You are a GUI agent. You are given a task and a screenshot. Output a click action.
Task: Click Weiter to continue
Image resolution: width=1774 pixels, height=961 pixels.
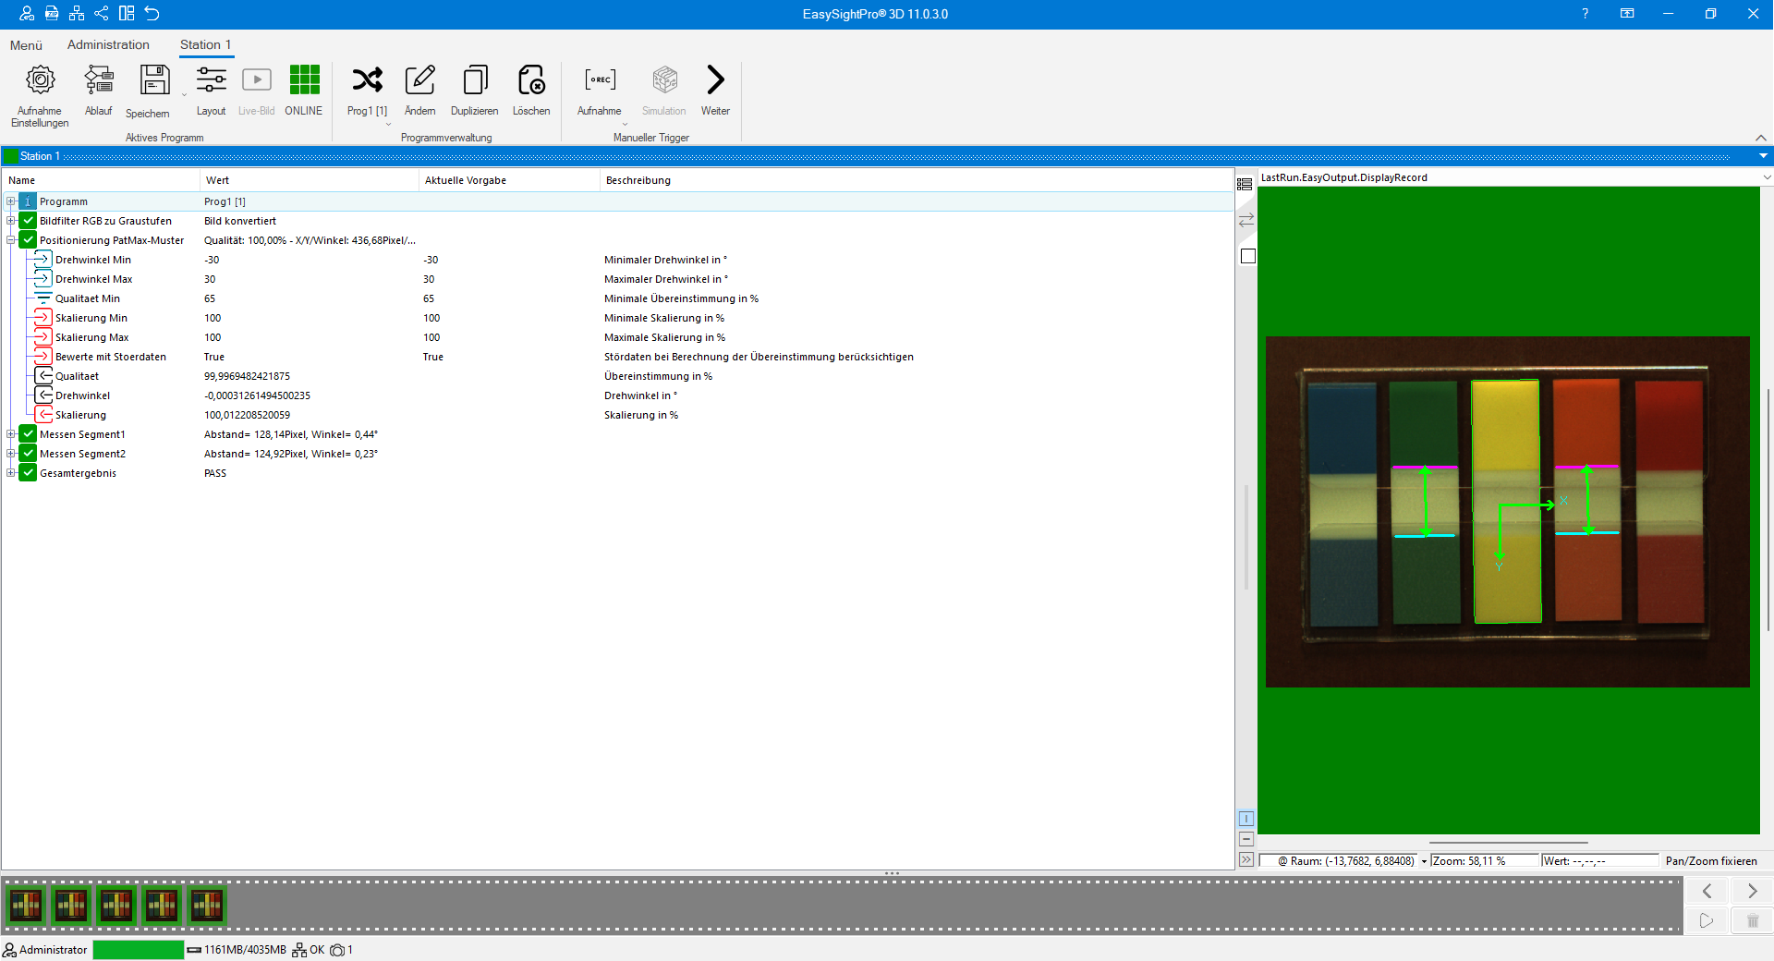point(715,81)
